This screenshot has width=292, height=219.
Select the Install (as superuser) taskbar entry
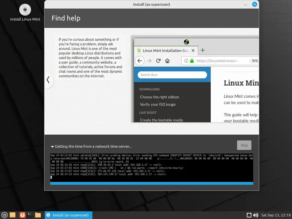68,215
